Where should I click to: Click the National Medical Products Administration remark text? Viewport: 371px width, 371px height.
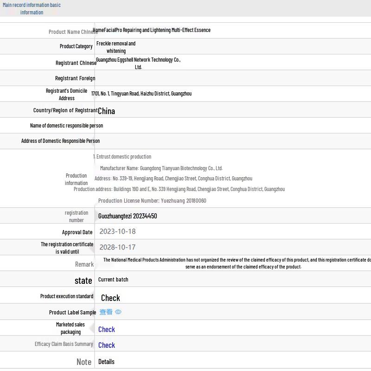coord(237,263)
